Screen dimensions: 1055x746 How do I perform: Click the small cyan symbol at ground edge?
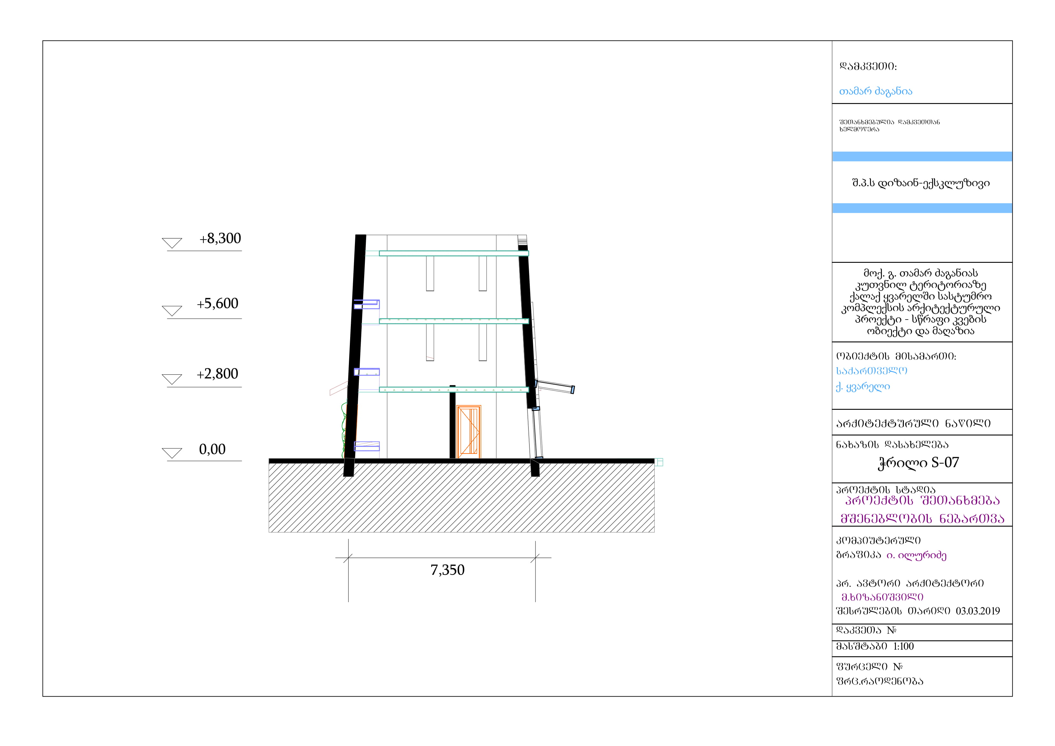point(659,462)
